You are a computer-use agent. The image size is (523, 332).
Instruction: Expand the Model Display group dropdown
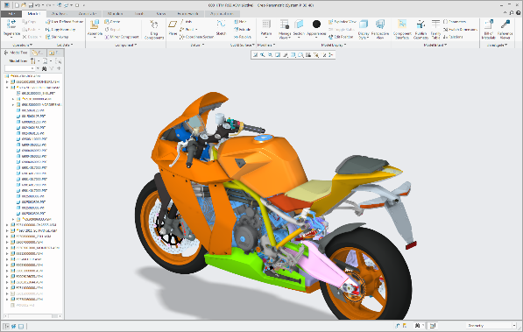[334, 45]
